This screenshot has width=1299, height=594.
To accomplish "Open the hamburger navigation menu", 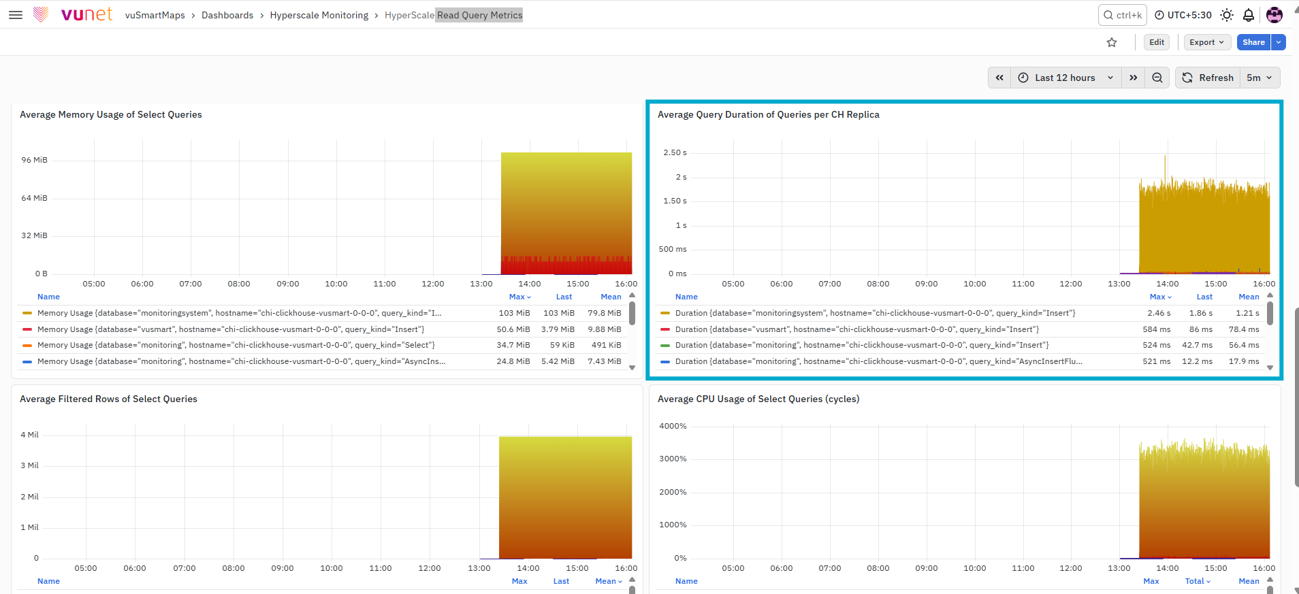I will (16, 14).
